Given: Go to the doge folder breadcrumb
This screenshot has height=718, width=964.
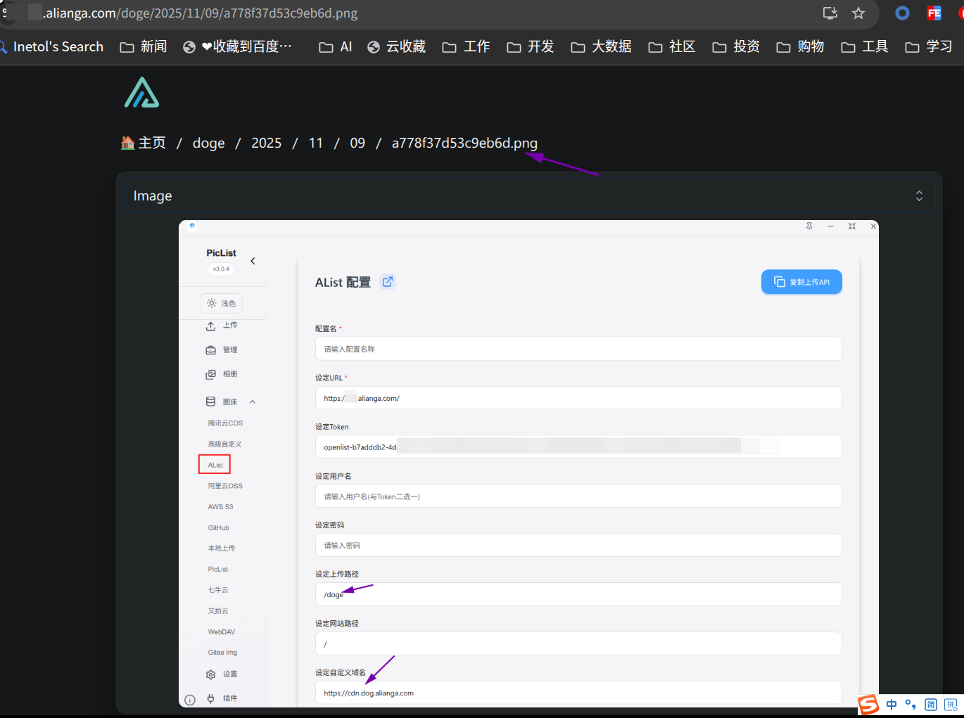Looking at the screenshot, I should tap(208, 143).
